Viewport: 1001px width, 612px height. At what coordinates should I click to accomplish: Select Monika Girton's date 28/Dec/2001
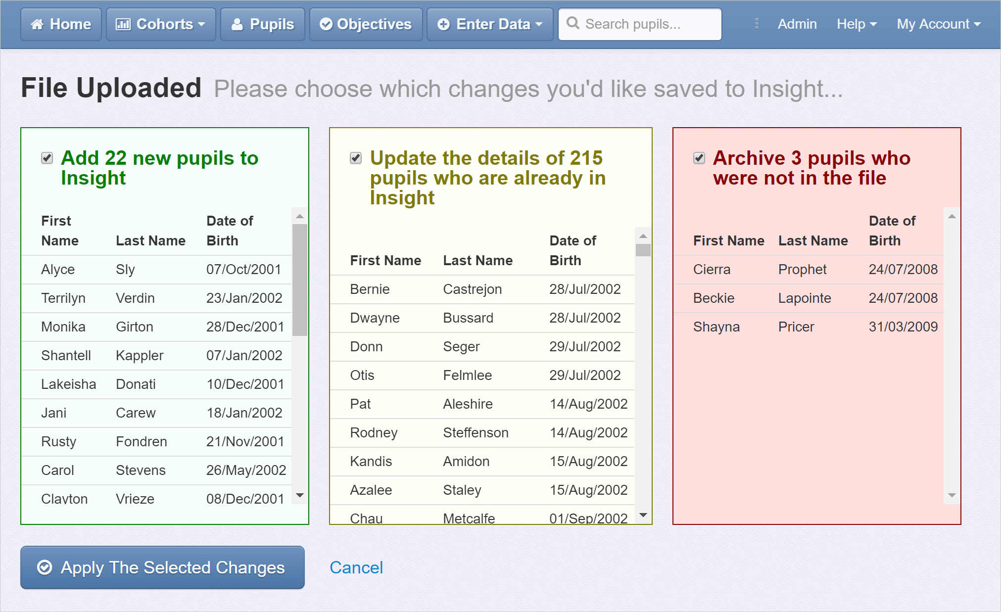(245, 327)
